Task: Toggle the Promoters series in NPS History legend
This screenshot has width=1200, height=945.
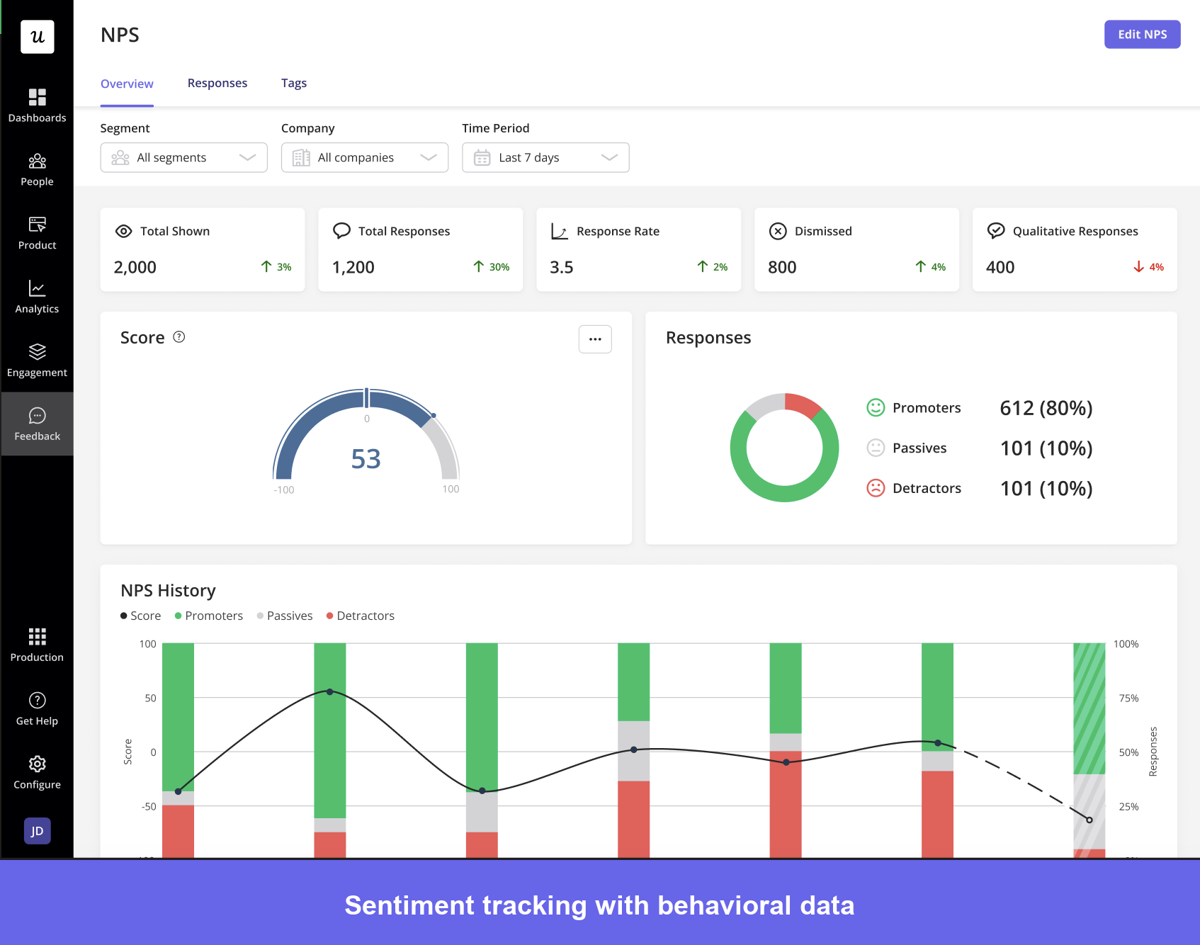Action: [209, 616]
